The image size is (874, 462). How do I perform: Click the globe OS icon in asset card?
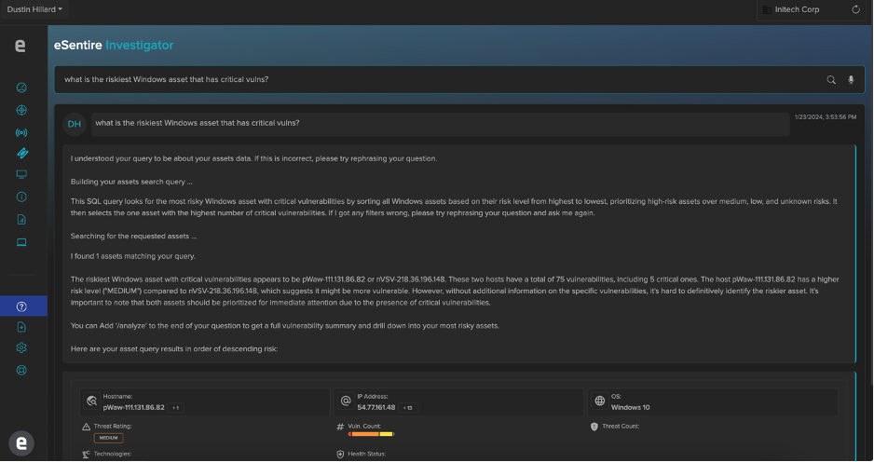(600, 401)
